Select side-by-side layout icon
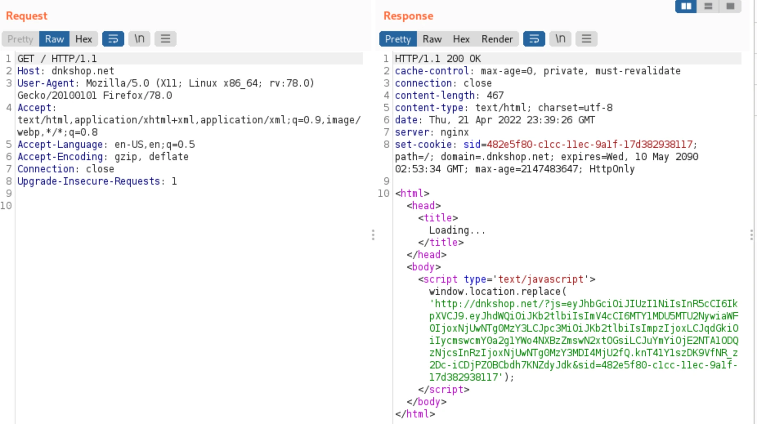The image size is (757, 424). click(686, 6)
